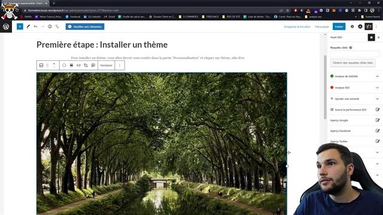Open Gmail bookmark in bookmarks bar
This screenshot has height=215, width=383.
110,17
